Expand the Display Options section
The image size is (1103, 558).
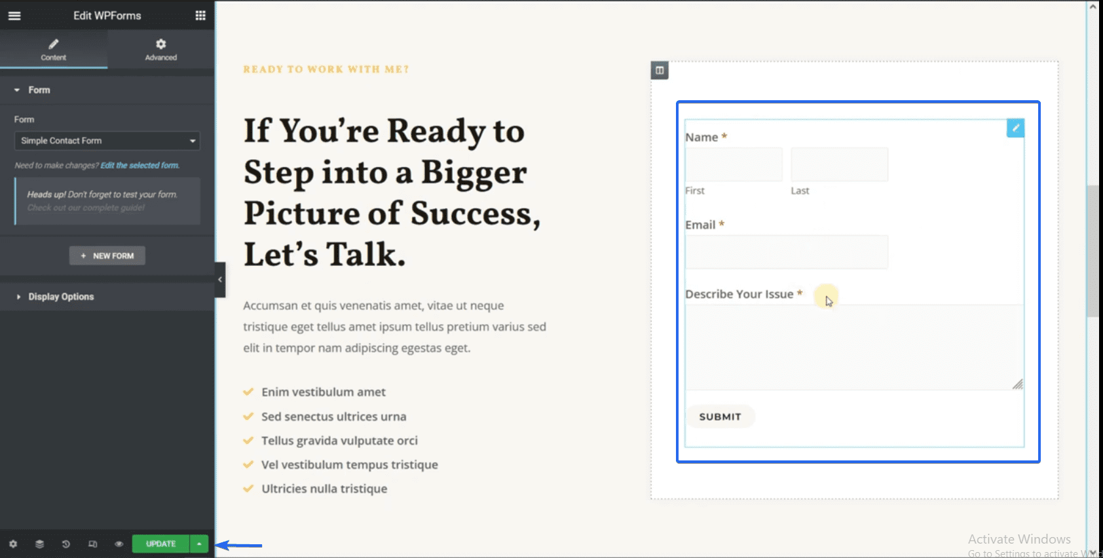pyautogui.click(x=107, y=297)
